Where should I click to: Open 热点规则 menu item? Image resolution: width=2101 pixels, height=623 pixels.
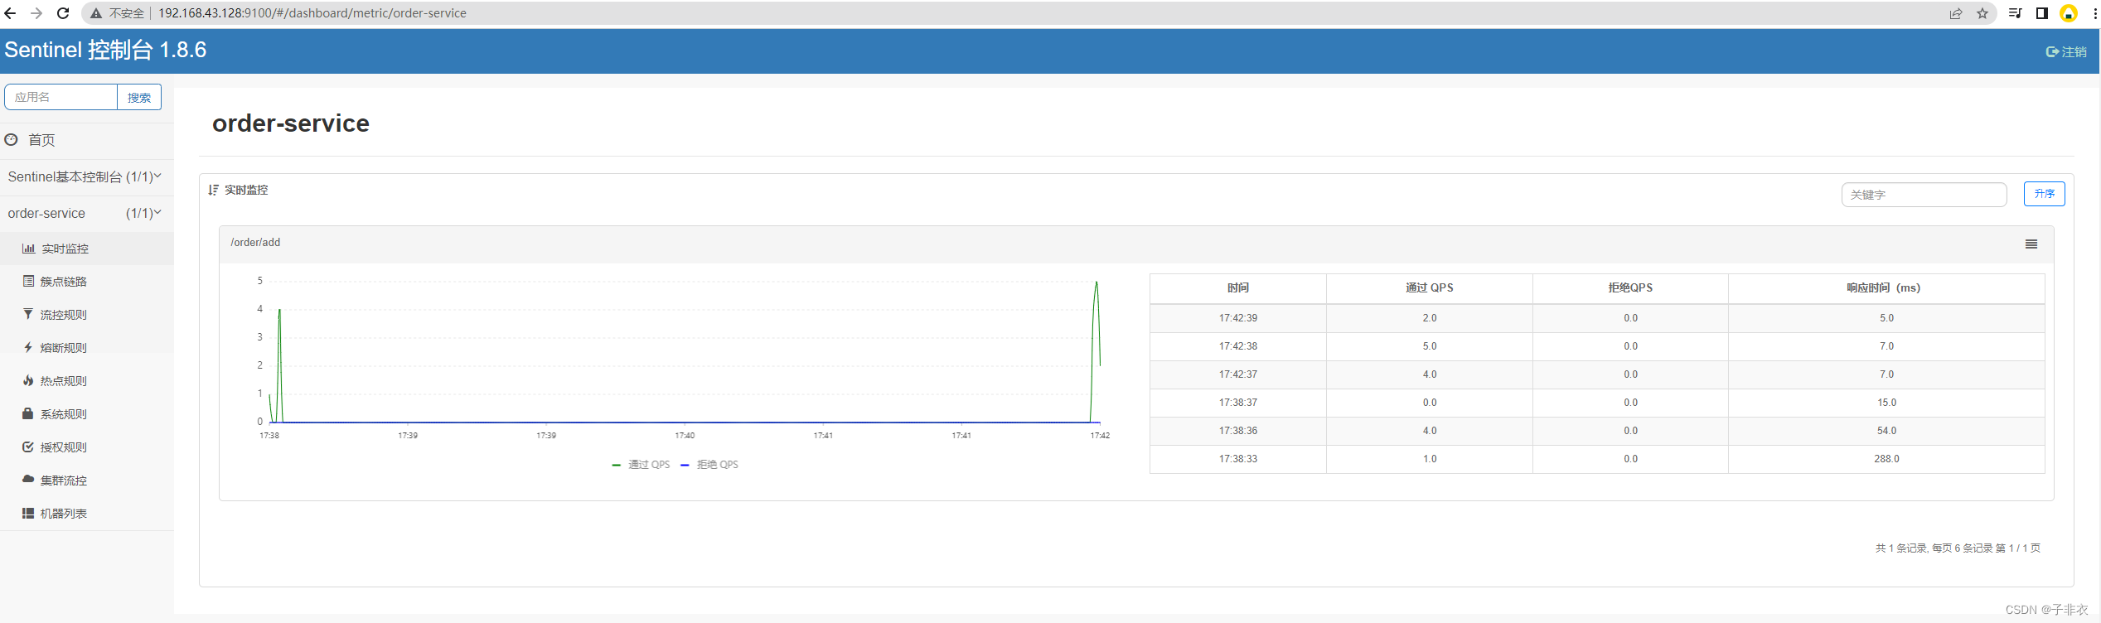tap(86, 381)
